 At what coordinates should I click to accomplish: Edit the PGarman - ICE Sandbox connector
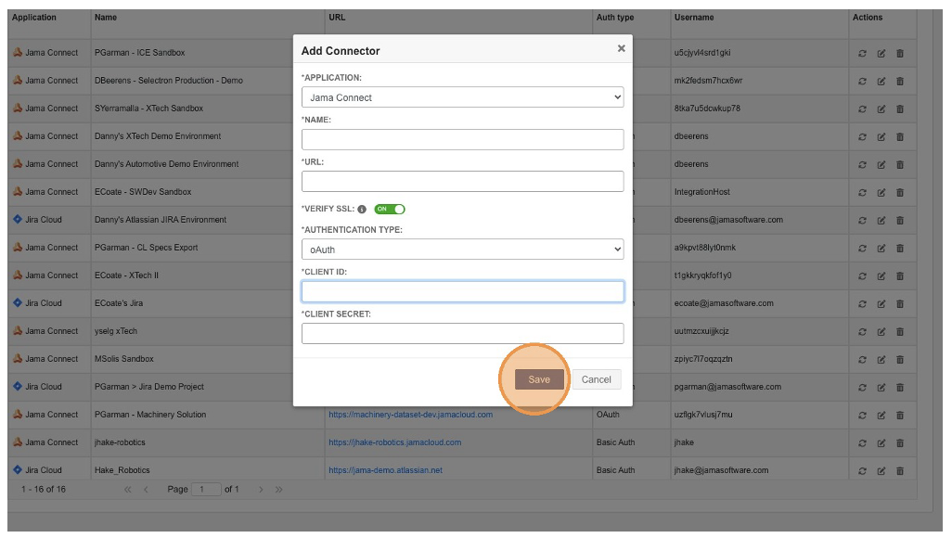point(881,54)
